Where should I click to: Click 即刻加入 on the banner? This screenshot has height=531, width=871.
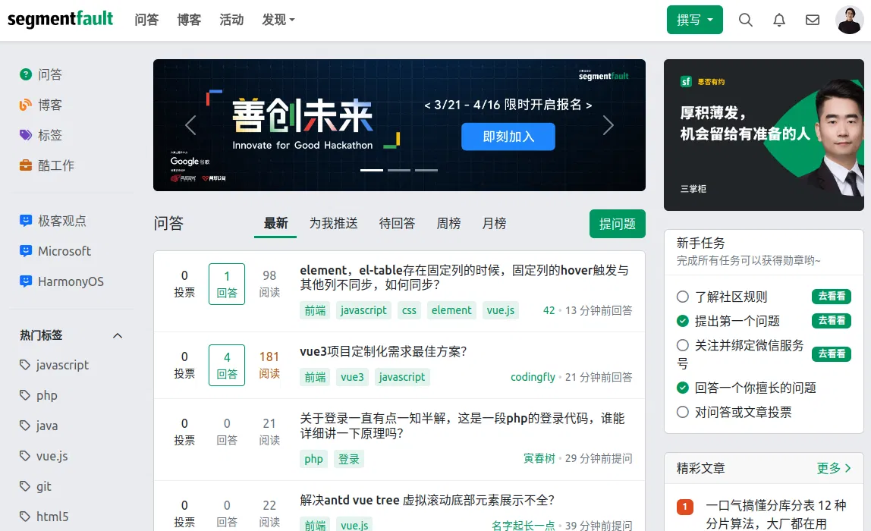point(508,137)
